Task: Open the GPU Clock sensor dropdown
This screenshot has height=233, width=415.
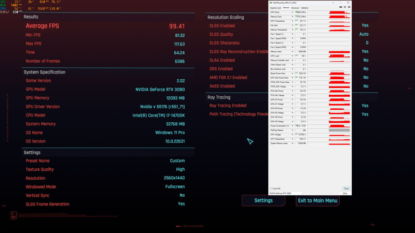Action: pos(293,12)
